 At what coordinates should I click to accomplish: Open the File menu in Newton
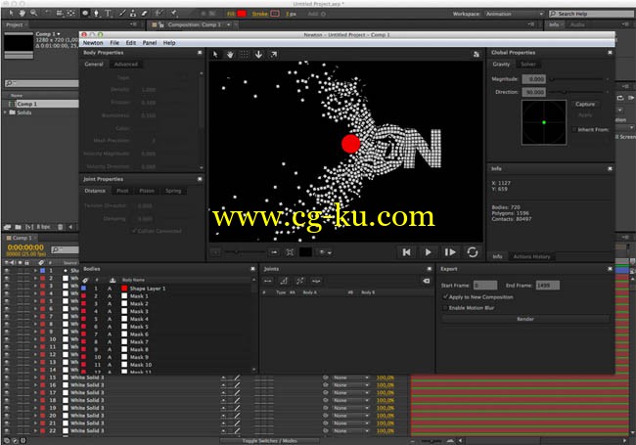[x=114, y=43]
